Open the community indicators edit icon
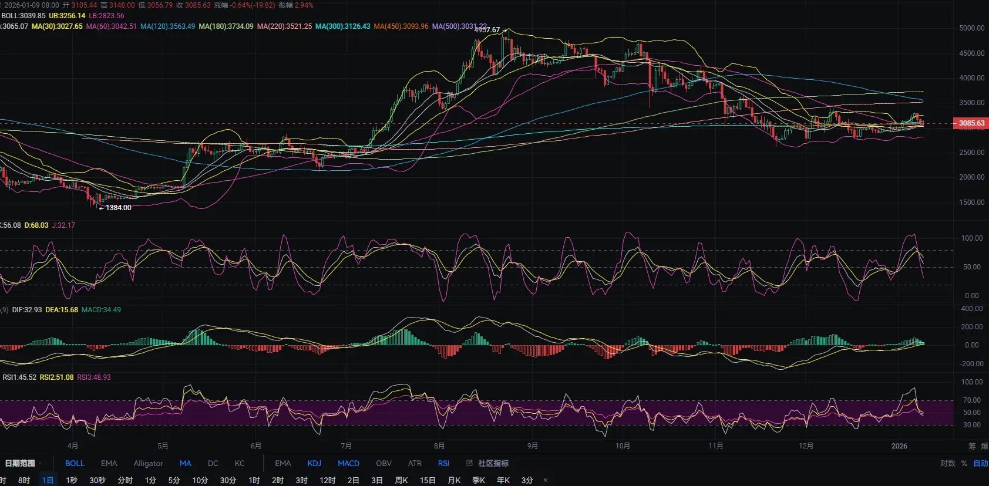Image resolution: width=989 pixels, height=486 pixels. coord(469,463)
